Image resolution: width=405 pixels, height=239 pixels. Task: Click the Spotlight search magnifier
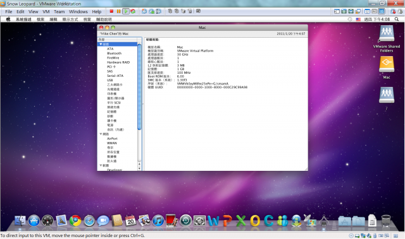coord(397,19)
